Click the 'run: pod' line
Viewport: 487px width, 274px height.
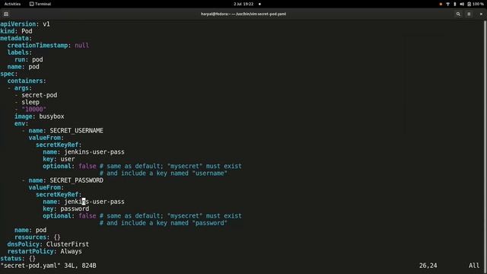(x=29, y=59)
